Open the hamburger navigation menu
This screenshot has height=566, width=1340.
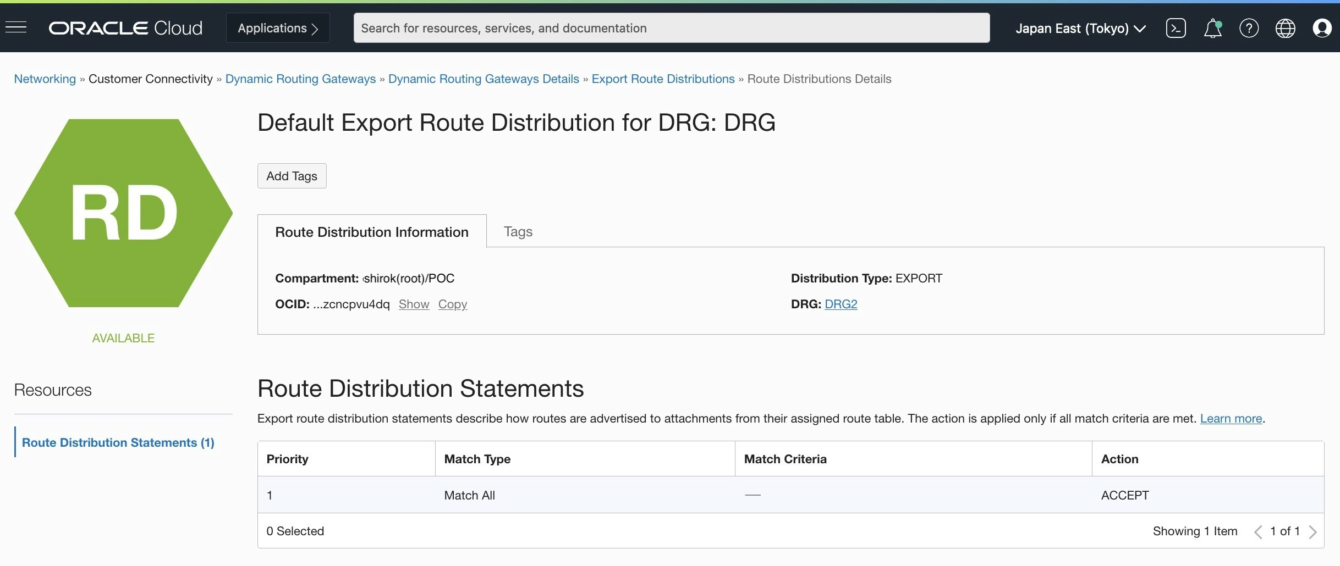[x=16, y=27]
